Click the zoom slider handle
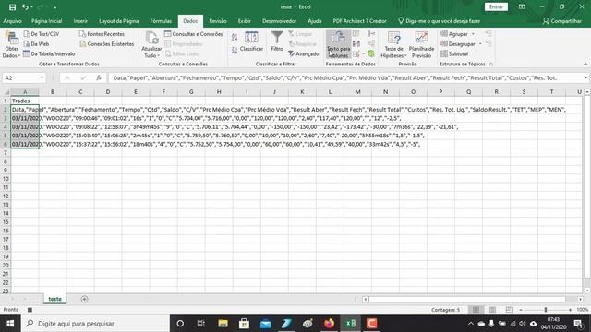 (x=546, y=310)
